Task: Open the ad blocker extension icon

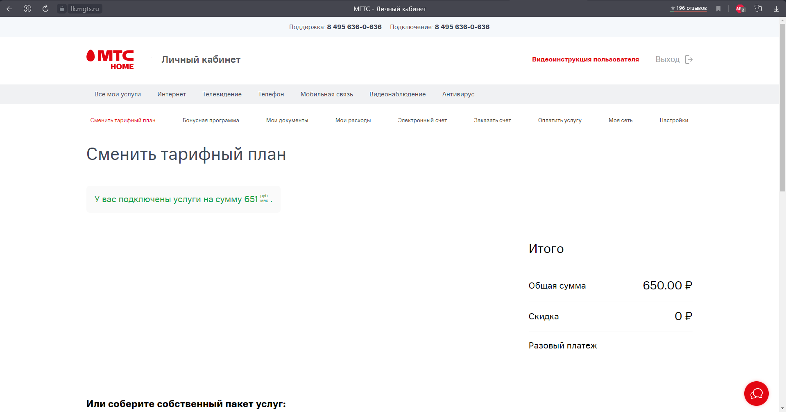Action: point(741,9)
